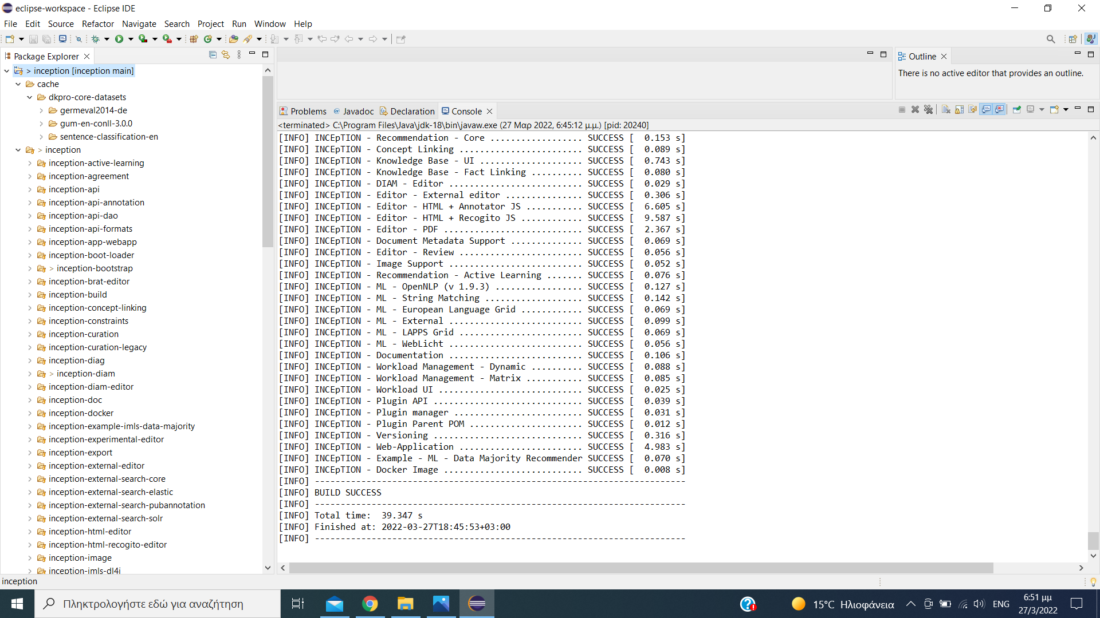Toggle Show Console on Standard Out Change

coord(986,109)
